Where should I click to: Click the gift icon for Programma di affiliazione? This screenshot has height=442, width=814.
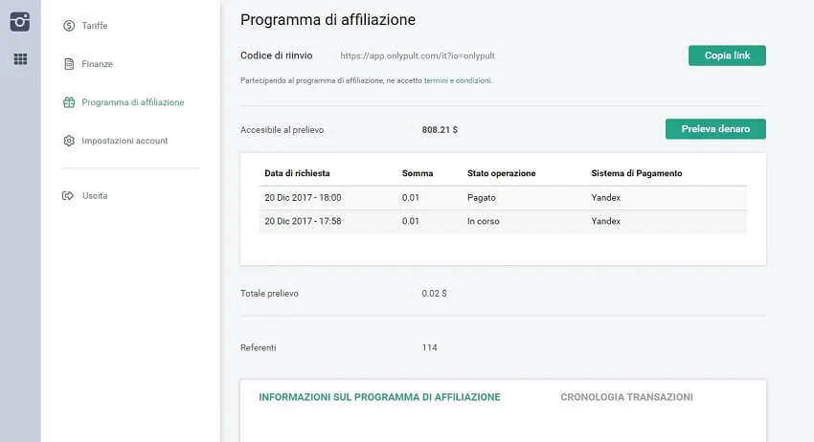(x=69, y=102)
